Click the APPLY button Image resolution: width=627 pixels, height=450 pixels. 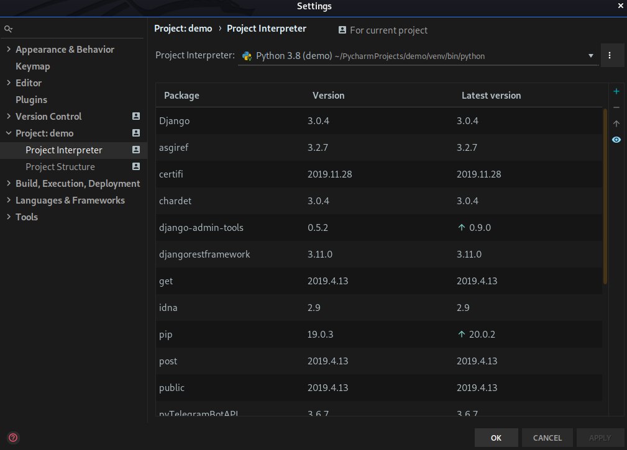tap(600, 438)
